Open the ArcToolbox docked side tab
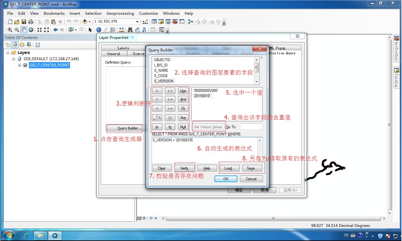 pos(397,49)
